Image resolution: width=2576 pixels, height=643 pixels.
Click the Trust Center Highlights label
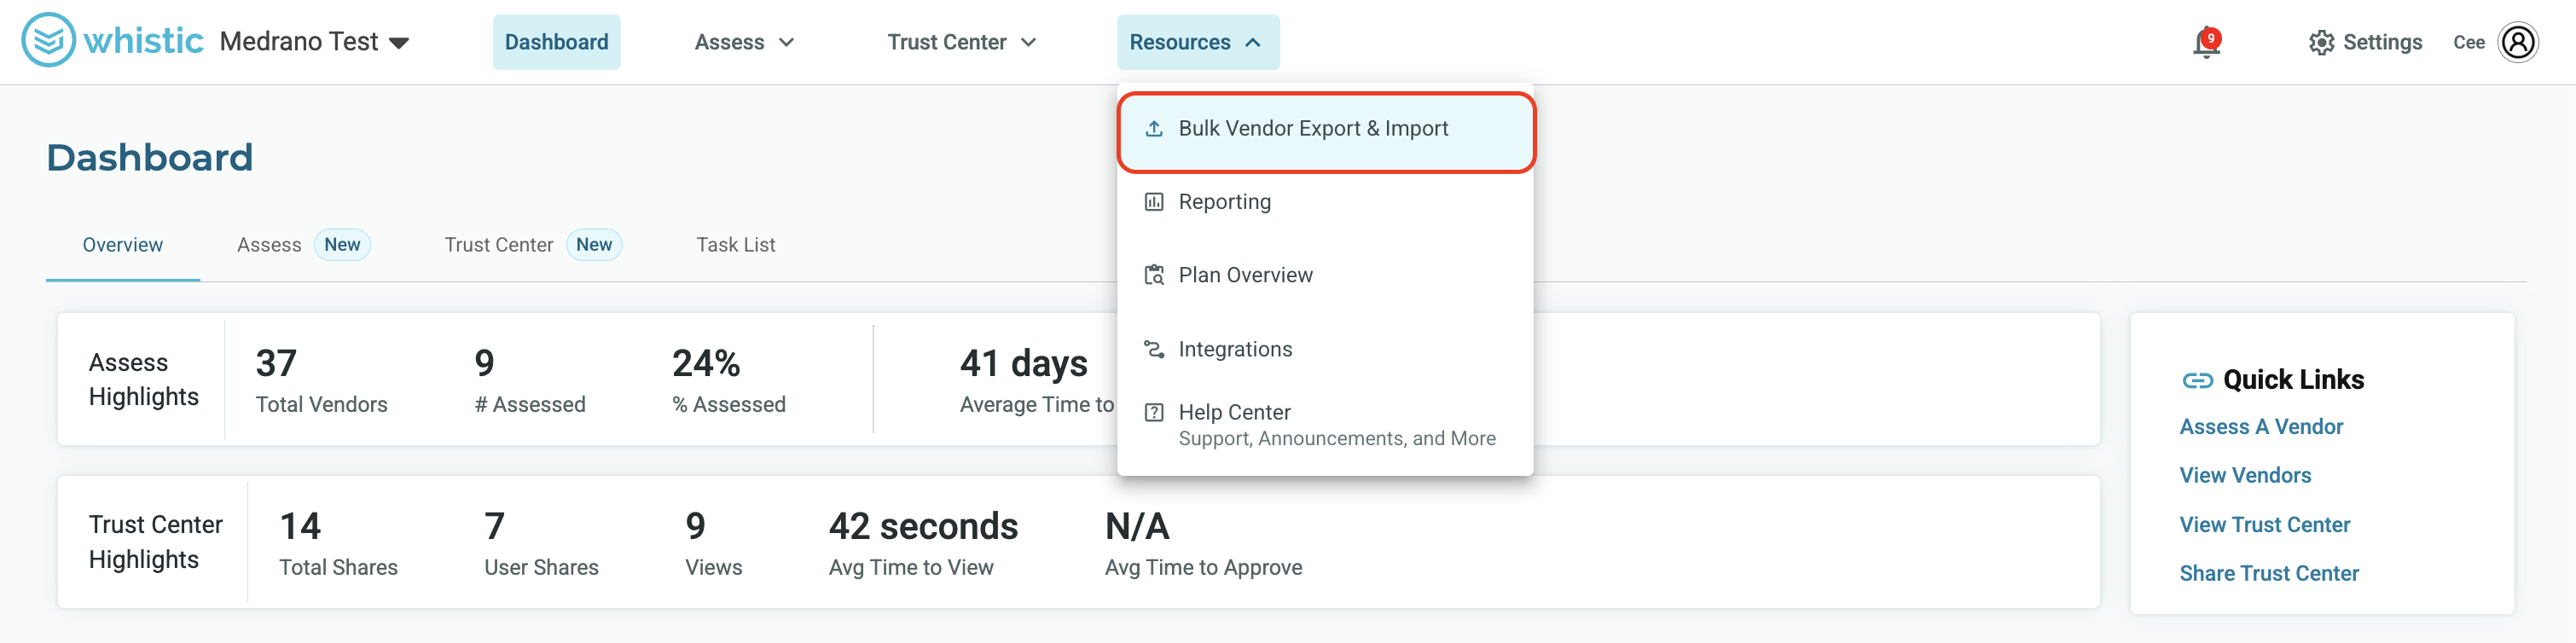(x=155, y=543)
